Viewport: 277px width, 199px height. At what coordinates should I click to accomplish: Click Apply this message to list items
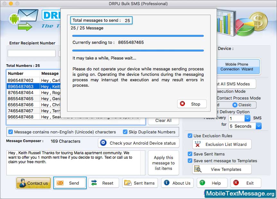tap(163, 163)
